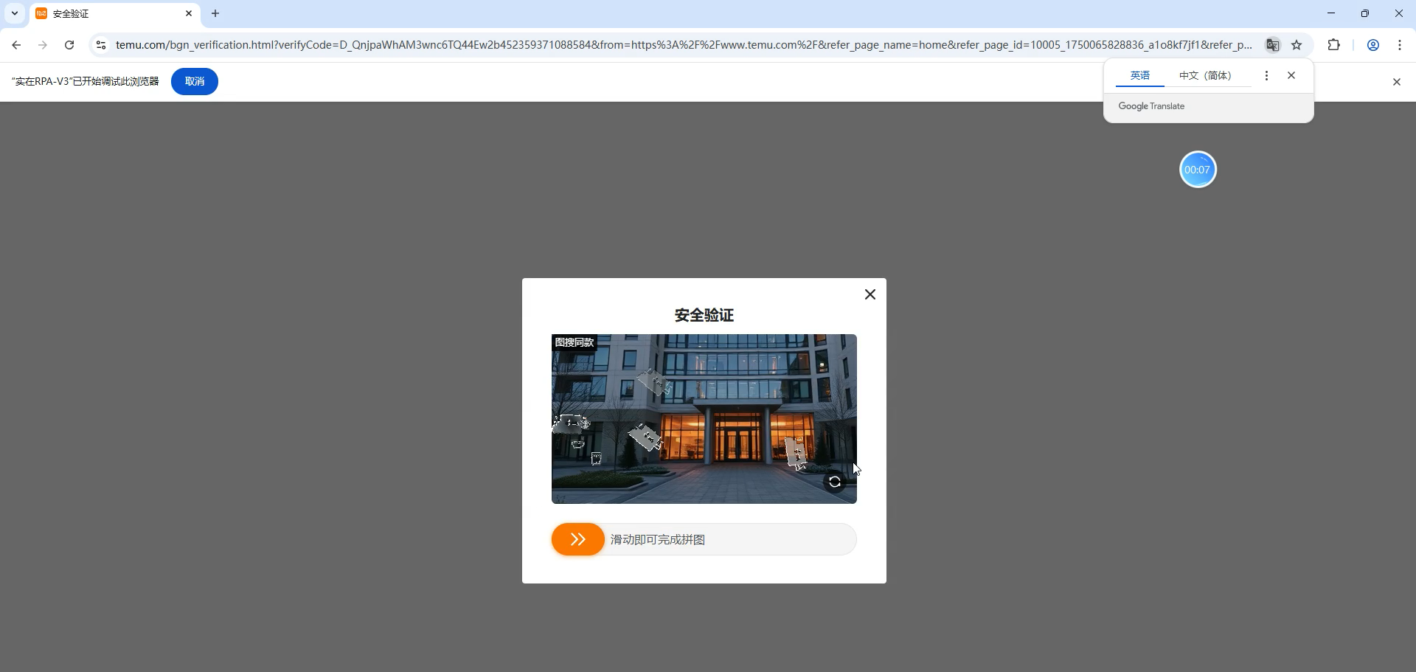Open Chrome's three-dot menu
This screenshot has height=672, width=1416.
[1400, 45]
